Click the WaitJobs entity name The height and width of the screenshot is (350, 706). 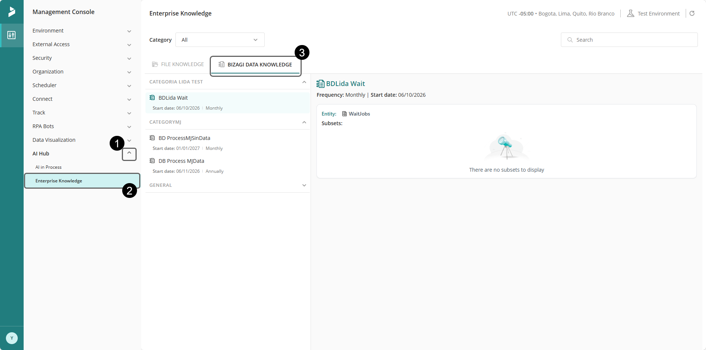[359, 114]
